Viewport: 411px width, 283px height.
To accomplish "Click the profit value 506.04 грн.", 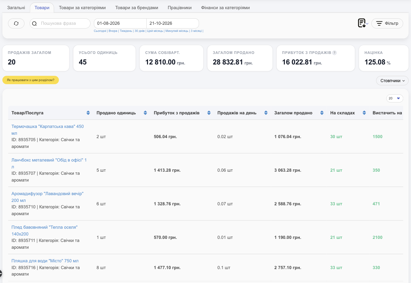I will [165, 137].
